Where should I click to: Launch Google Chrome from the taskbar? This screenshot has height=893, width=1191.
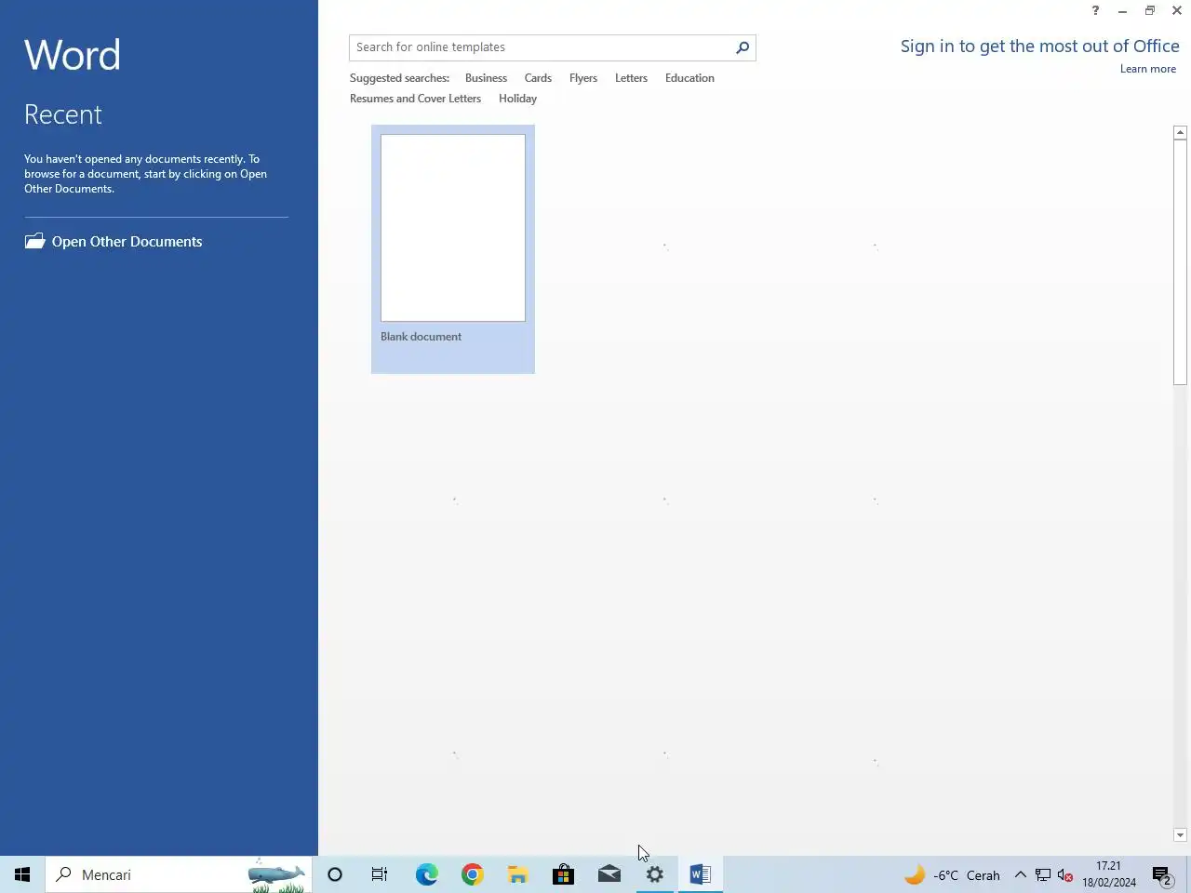472,874
